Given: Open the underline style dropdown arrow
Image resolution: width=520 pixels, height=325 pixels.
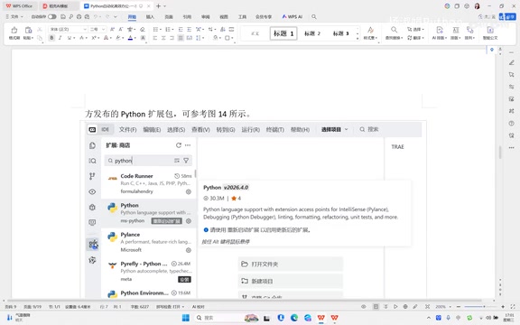Looking at the screenshot, I should (74, 38).
